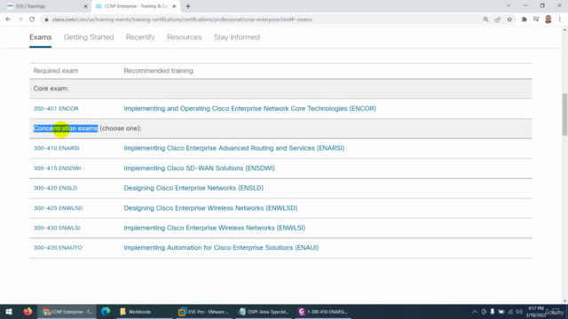Open the 300-435 ENAUTO exam link
This screenshot has width=568, height=319.
coord(58,248)
